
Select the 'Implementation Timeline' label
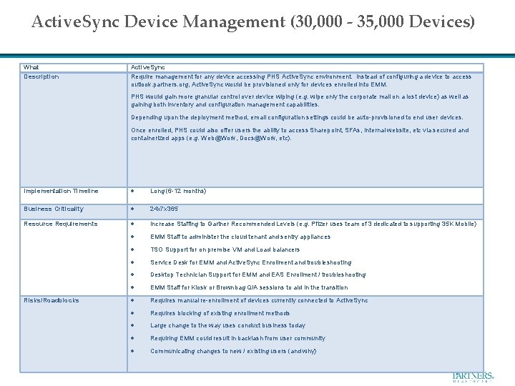pyautogui.click(x=61, y=191)
